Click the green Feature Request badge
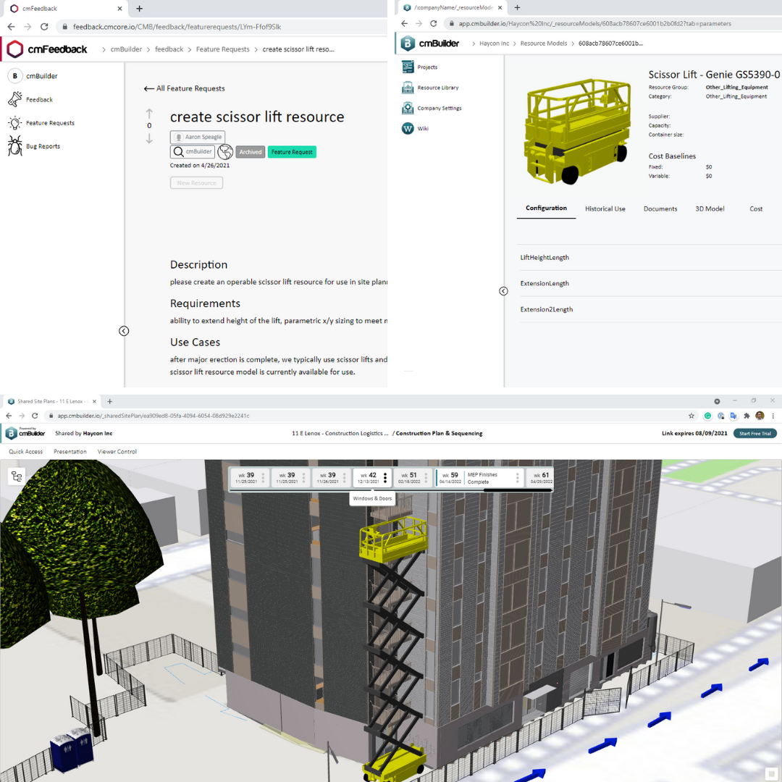 click(x=292, y=152)
